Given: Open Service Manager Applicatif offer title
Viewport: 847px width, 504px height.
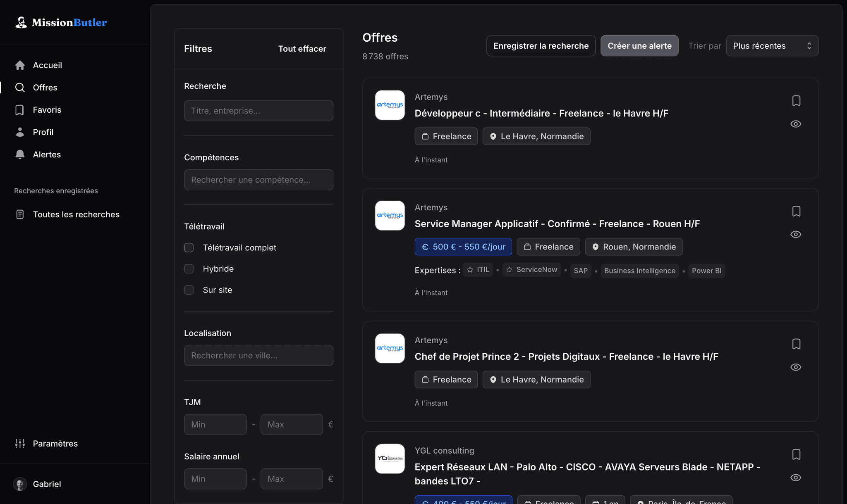Looking at the screenshot, I should [557, 224].
